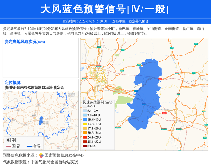Click the small blue region on locator map

point(41,120)
